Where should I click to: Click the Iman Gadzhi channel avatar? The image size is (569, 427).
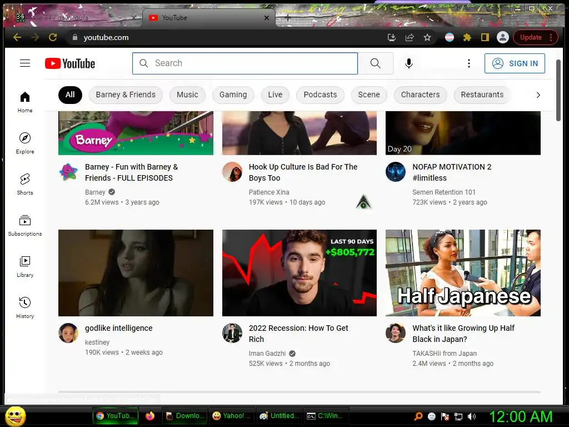(x=232, y=333)
